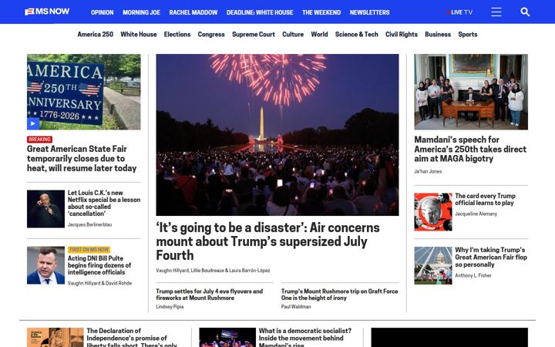Read 'What is a democratic socialist?' article
The height and width of the screenshot is (347, 555).
(x=305, y=338)
